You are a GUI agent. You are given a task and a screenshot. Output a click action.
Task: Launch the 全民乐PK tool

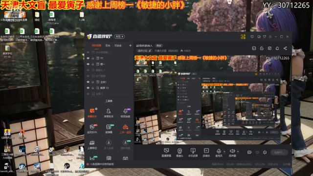(x=92, y=129)
